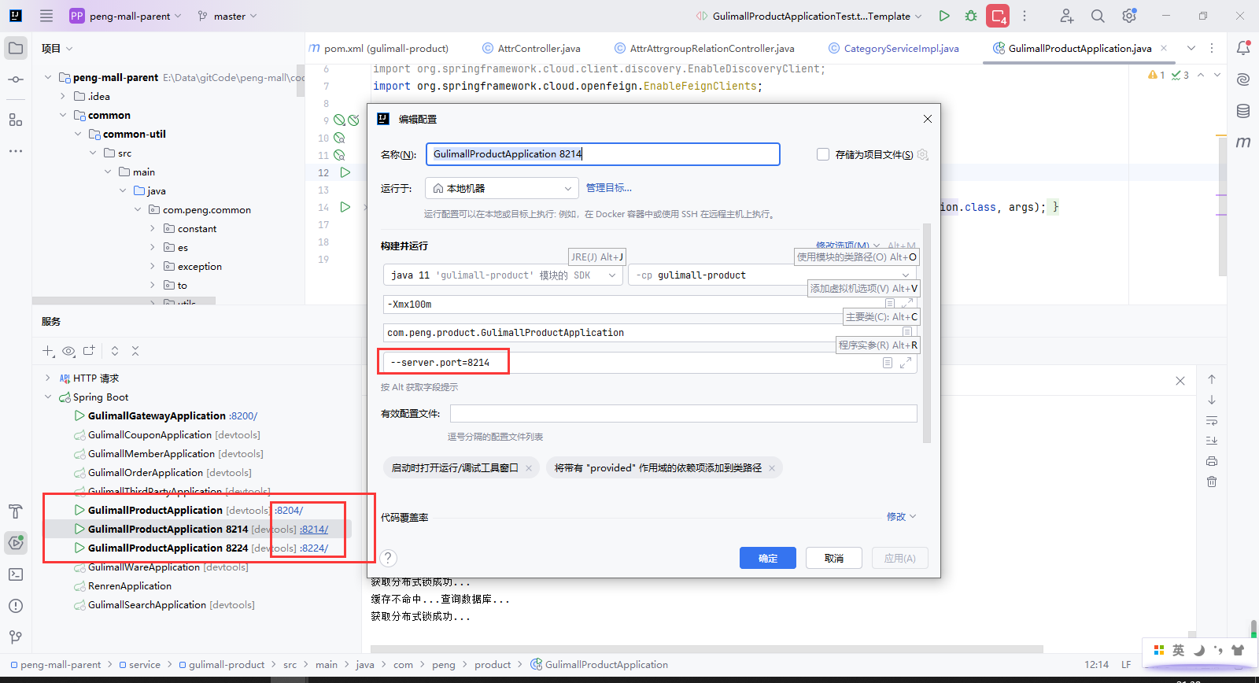
Task: Click the dialog's vertical scrollbar
Action: [927, 334]
